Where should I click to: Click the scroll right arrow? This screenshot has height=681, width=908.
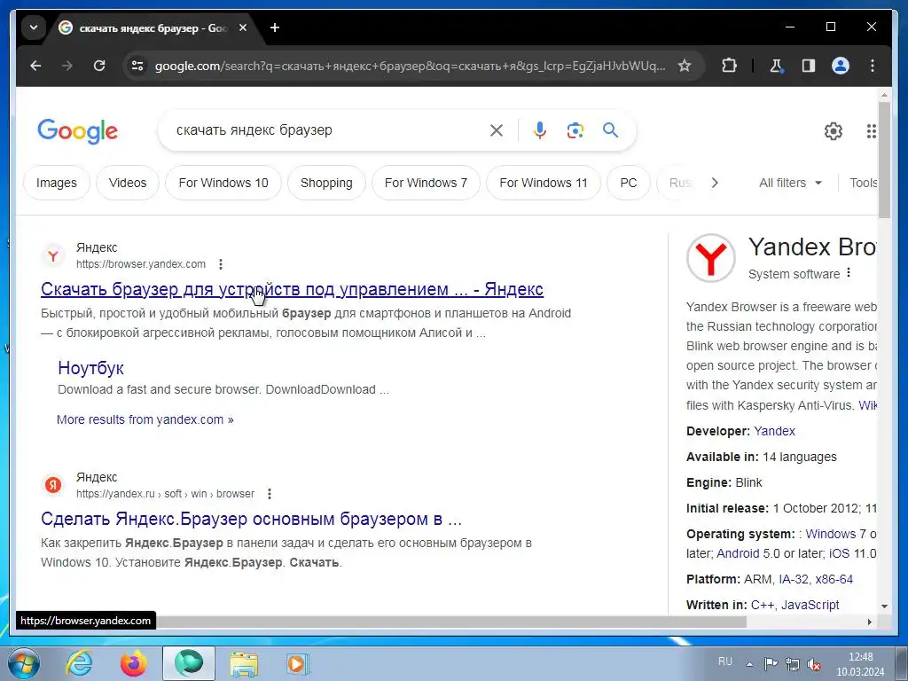click(869, 622)
